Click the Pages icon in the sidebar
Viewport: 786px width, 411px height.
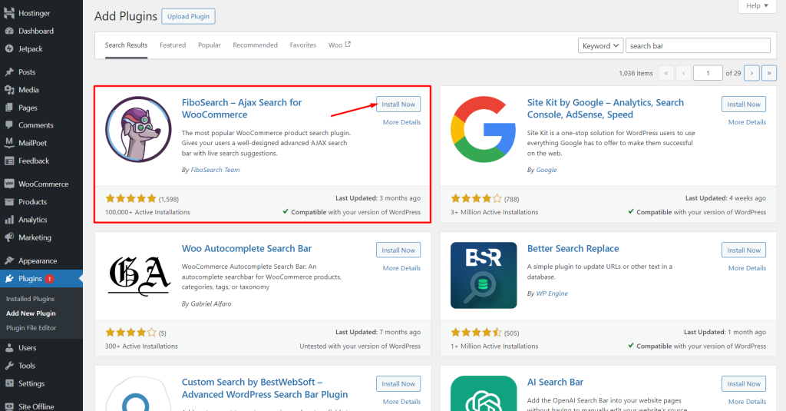pyautogui.click(x=9, y=108)
